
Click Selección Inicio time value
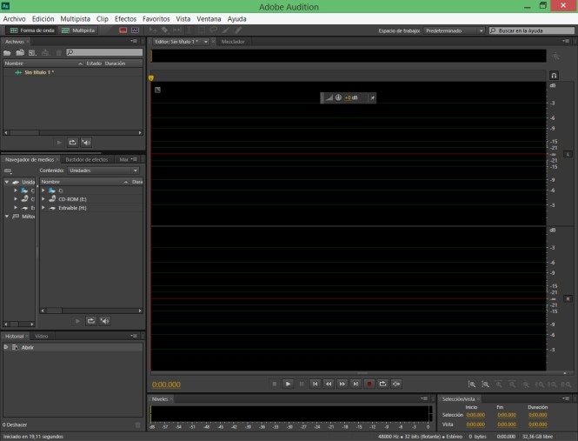click(475, 415)
